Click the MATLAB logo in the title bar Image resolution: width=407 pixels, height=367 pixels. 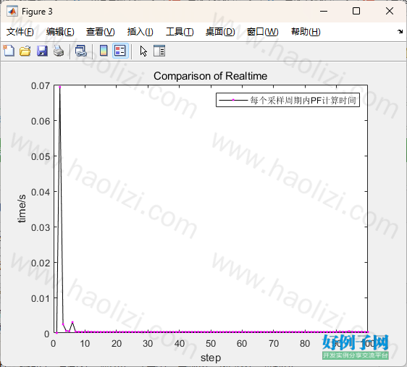(12, 12)
